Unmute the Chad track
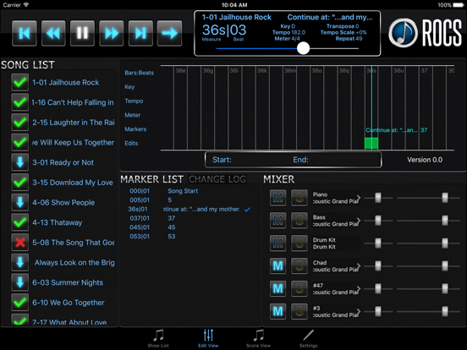Image resolution: width=467 pixels, height=350 pixels. click(277, 265)
